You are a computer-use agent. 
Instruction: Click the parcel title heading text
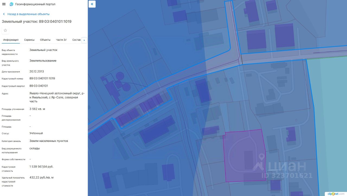tap(37, 21)
